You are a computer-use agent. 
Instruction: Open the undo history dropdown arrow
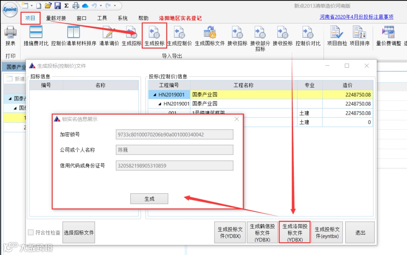tap(101, 5)
